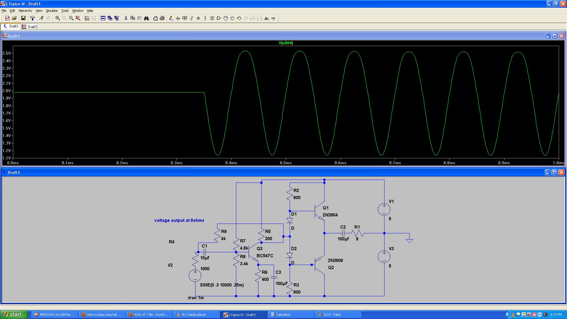
Task: Switch to 'How to bias Long tail' browser window
Action: 102,315
